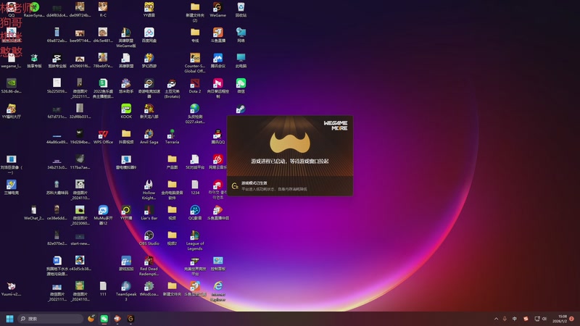Launch the Razer Synapse shortcut
Image resolution: width=580 pixels, height=326 pixels.
(34, 9)
